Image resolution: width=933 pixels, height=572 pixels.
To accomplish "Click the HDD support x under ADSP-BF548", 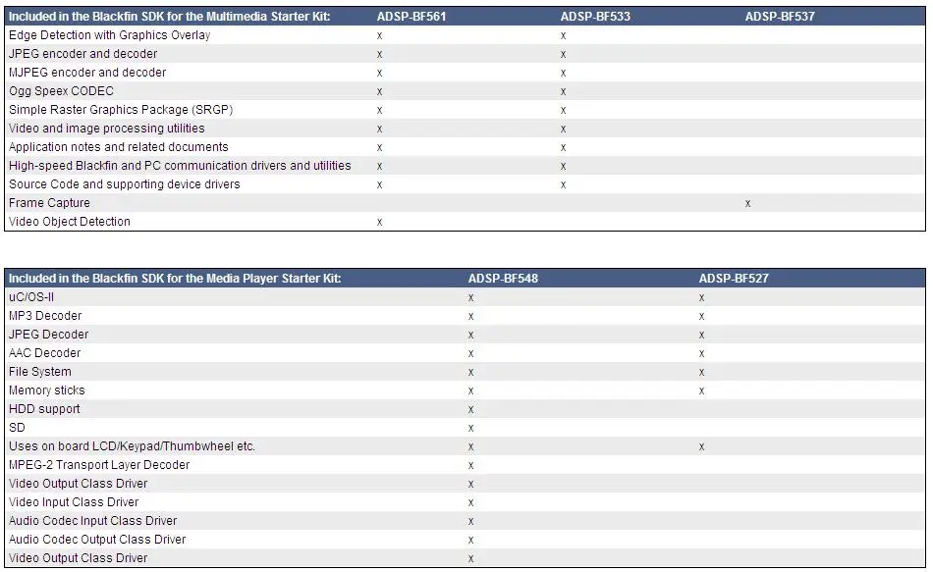I will pos(470,410).
